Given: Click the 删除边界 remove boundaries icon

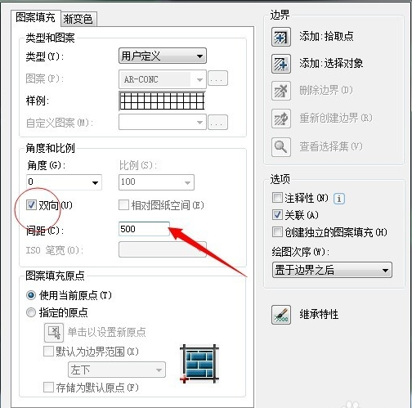Looking at the screenshot, I should (281, 91).
